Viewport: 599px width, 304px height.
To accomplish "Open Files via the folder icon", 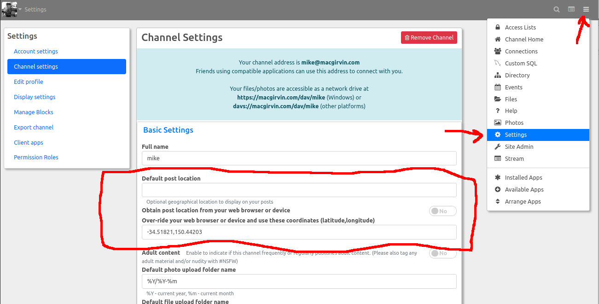I will (498, 99).
